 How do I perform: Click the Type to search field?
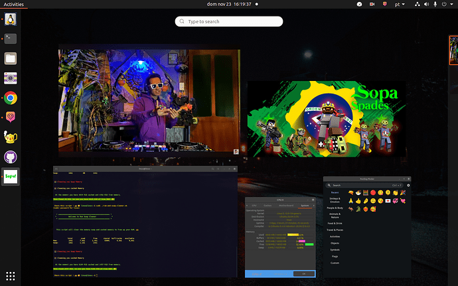228,22
